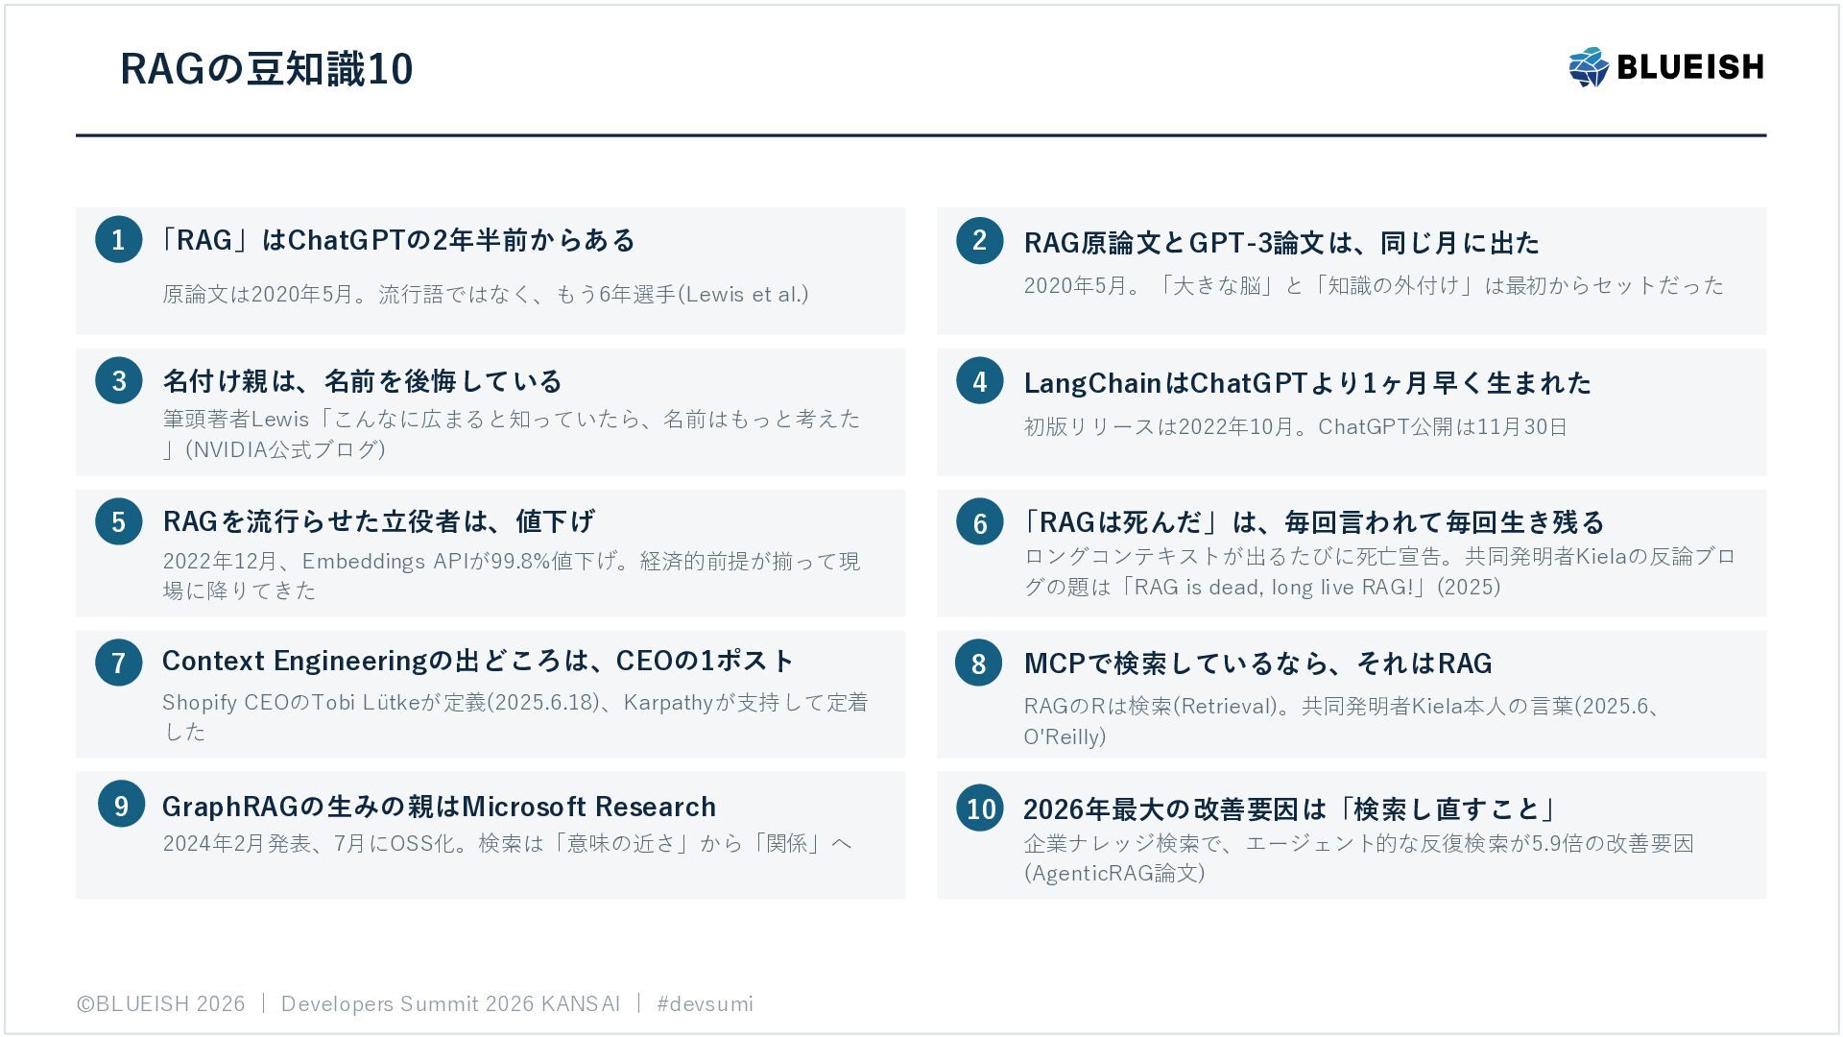This screenshot has width=1843, height=1037.
Task: Click the number 8 circle badge
Action: point(979,663)
